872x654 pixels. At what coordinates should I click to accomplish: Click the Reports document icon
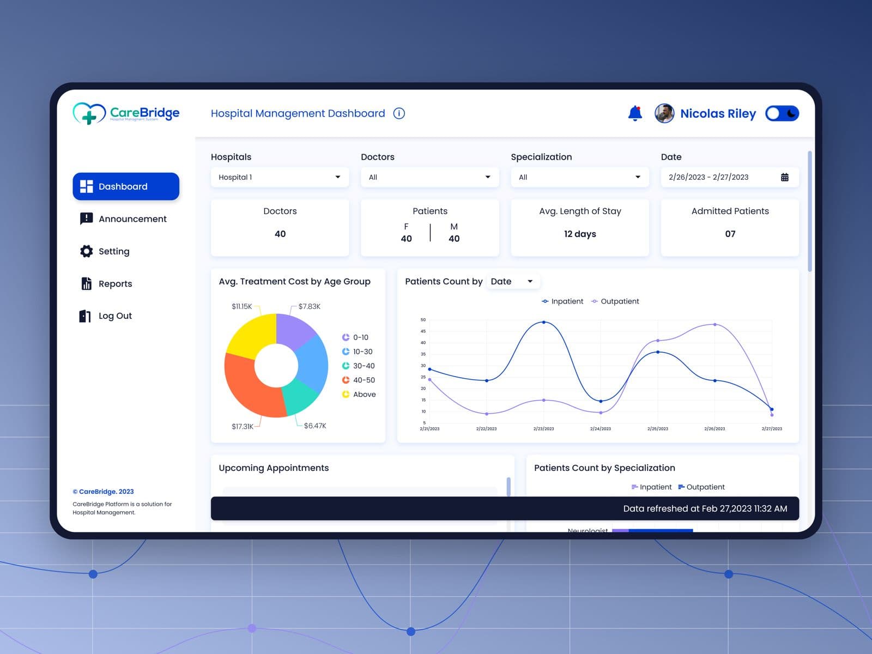86,283
